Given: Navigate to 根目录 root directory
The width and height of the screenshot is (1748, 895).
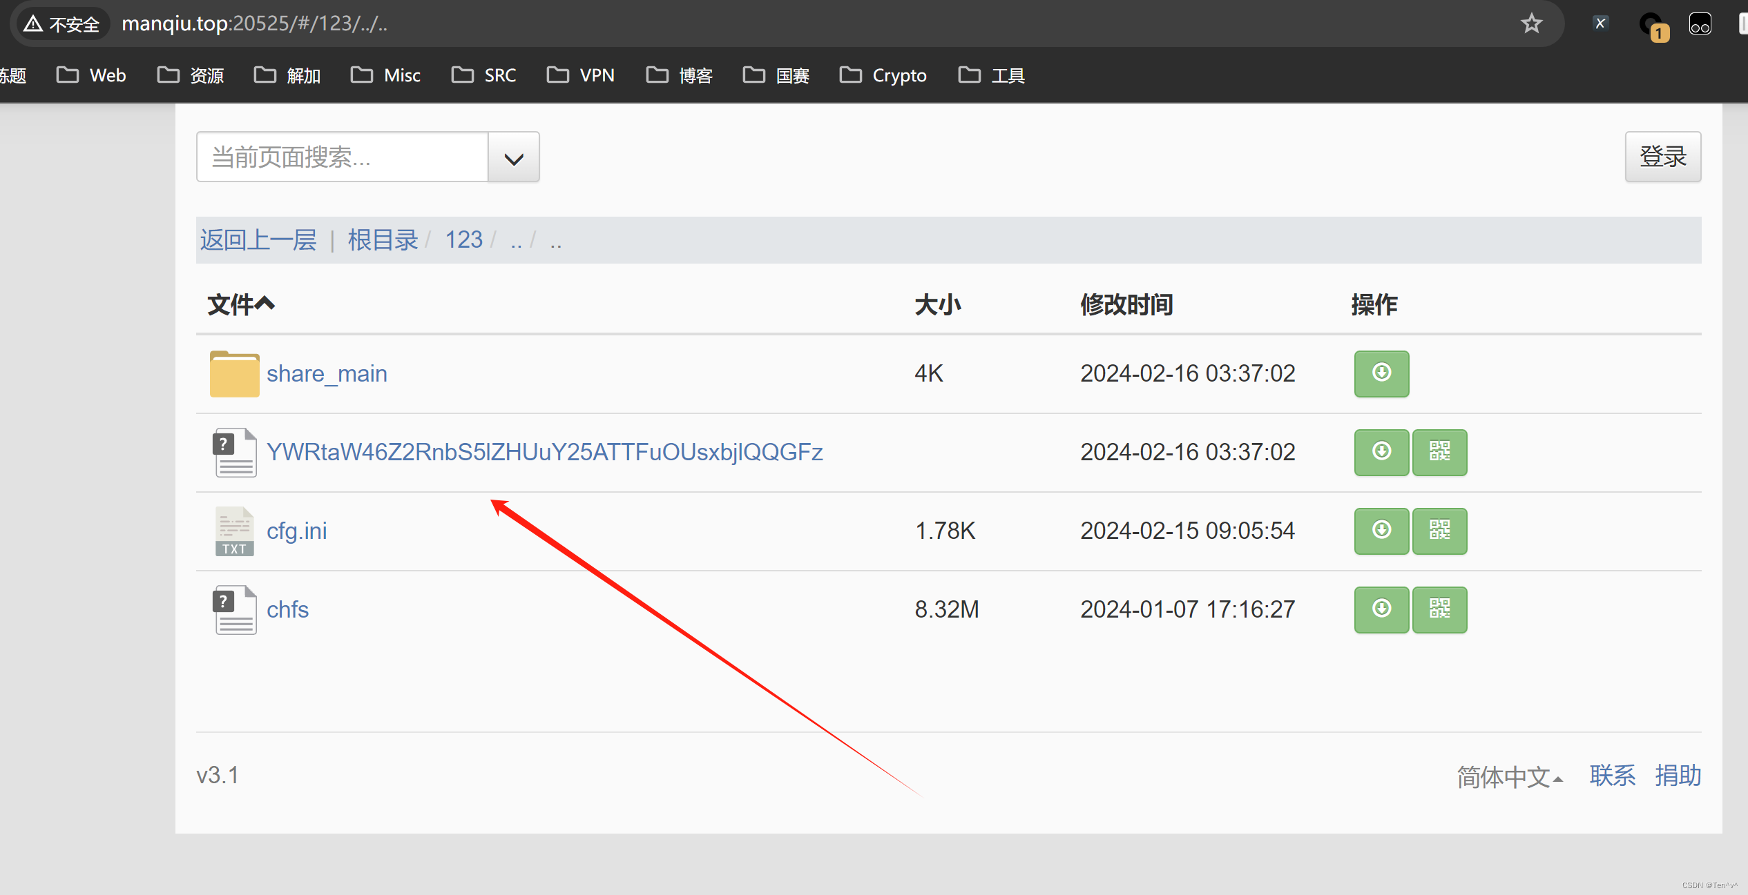Looking at the screenshot, I should tap(383, 240).
